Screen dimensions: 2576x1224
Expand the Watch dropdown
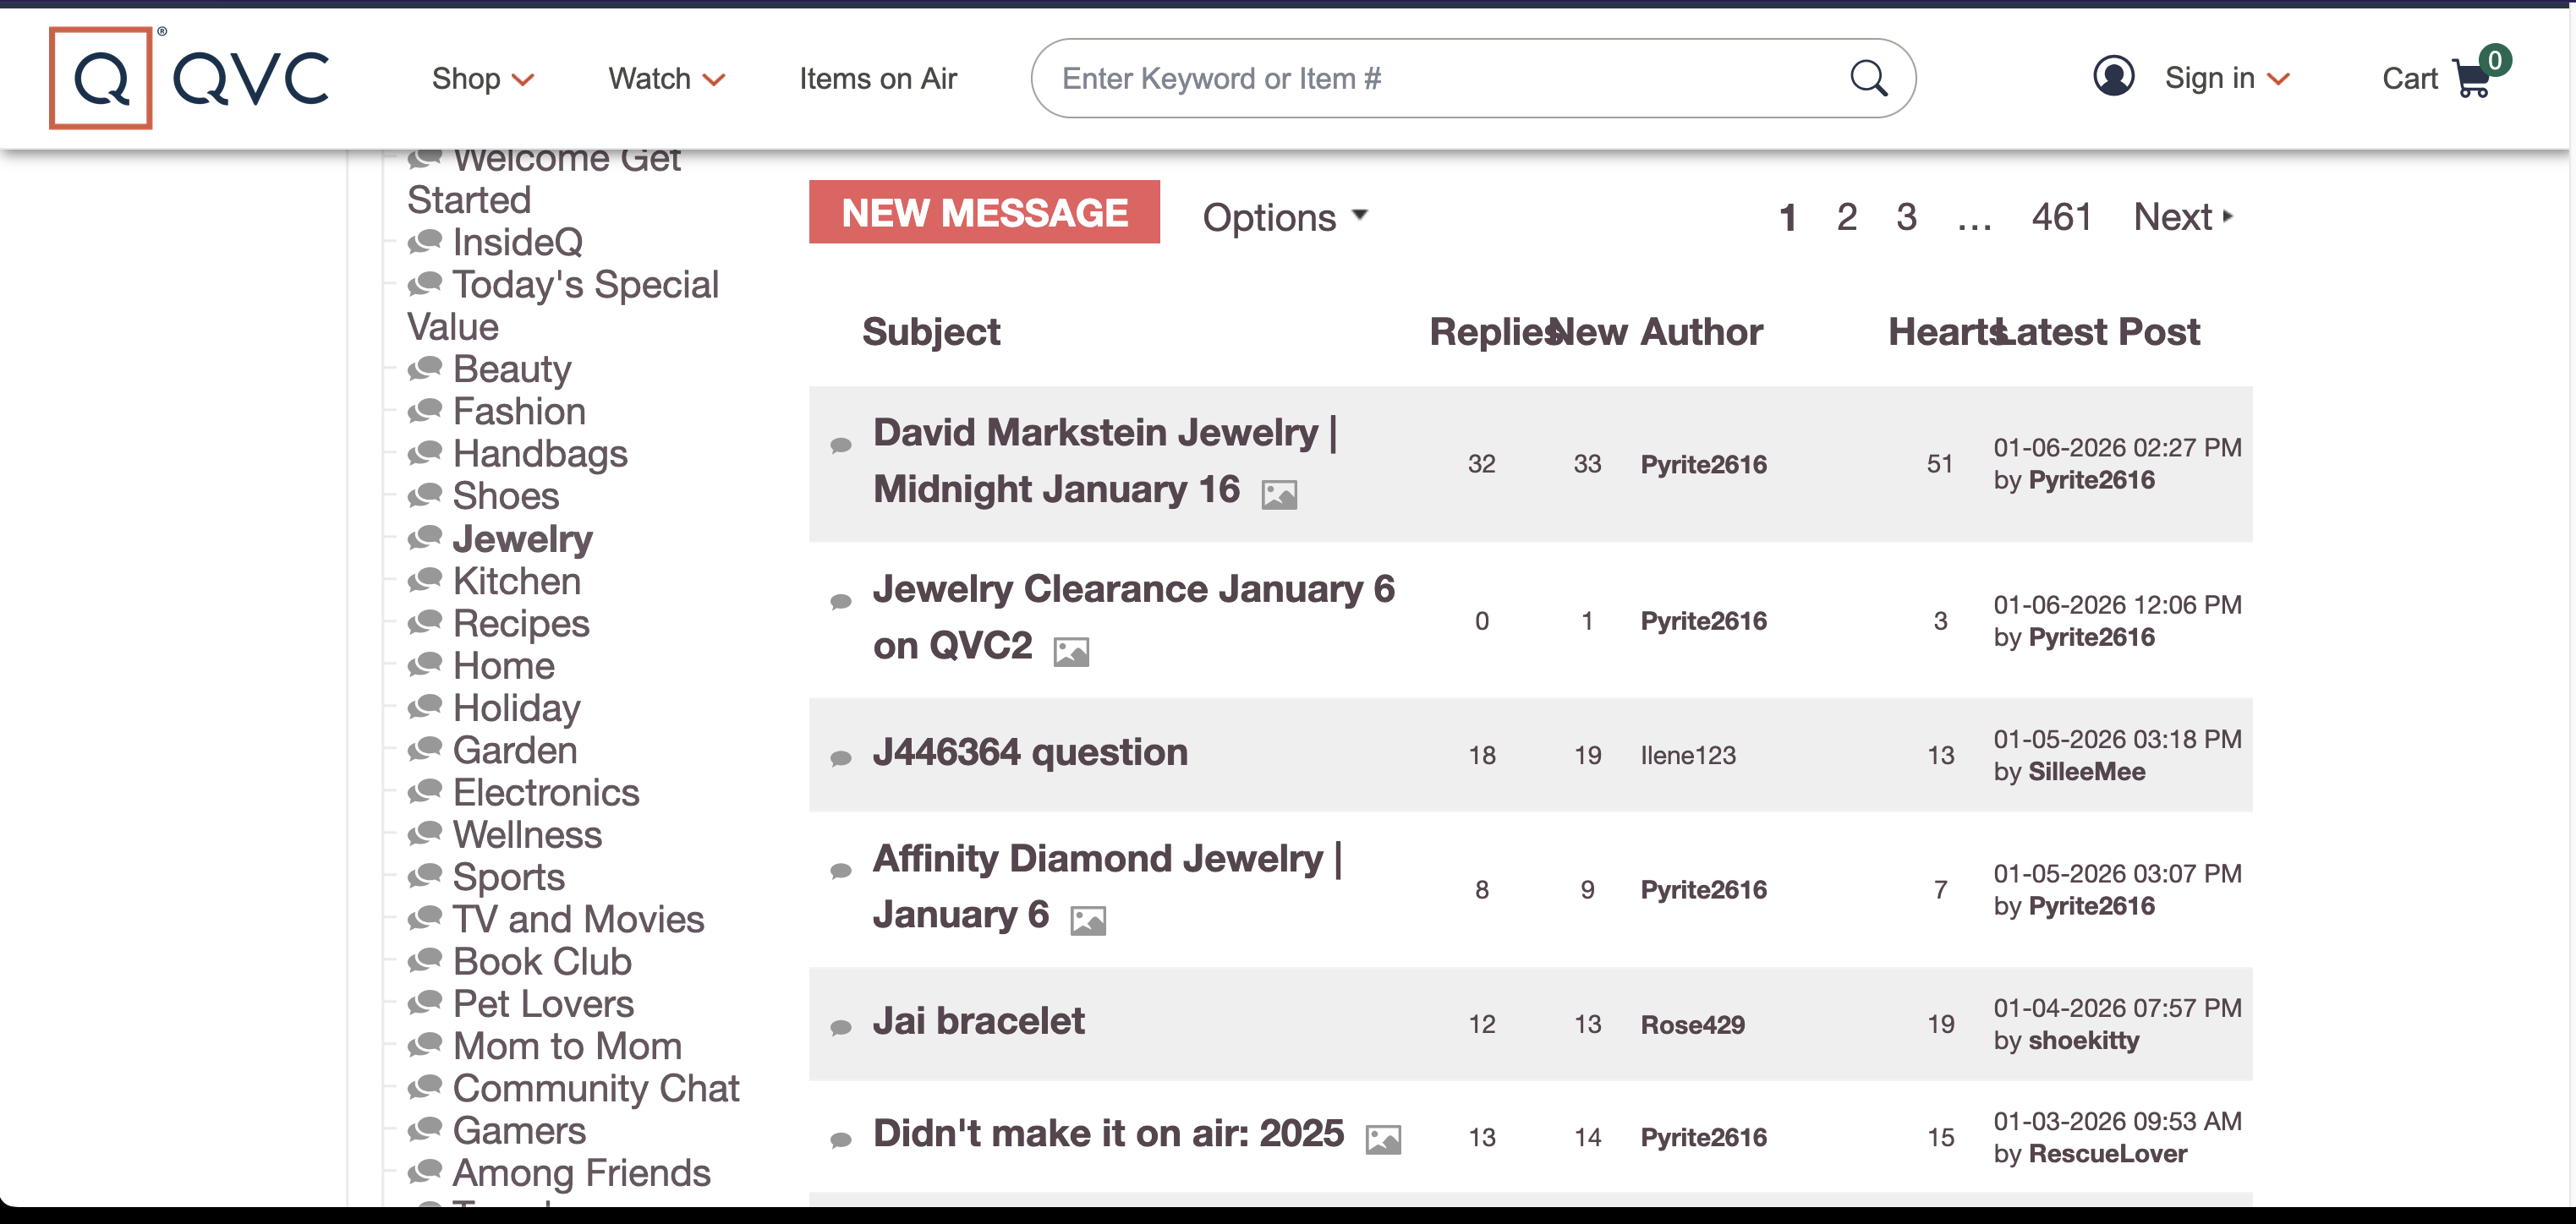(666, 78)
